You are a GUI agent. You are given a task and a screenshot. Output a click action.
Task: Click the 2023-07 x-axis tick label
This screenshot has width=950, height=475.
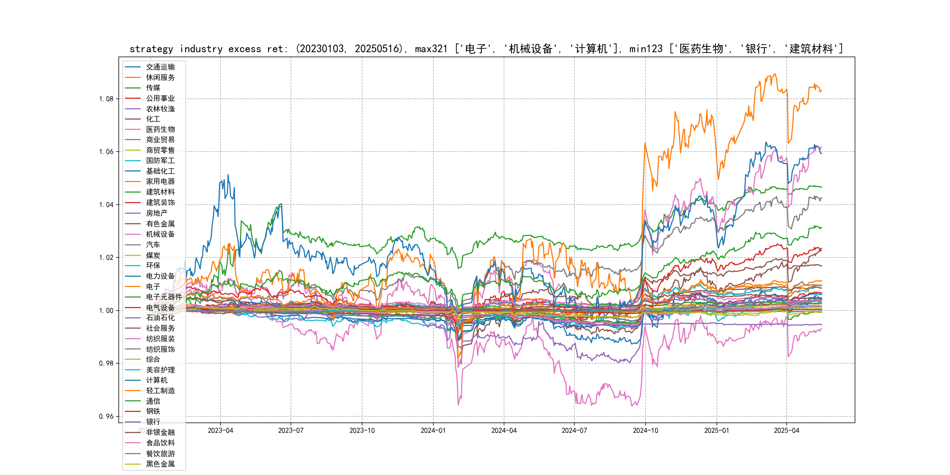(x=291, y=430)
